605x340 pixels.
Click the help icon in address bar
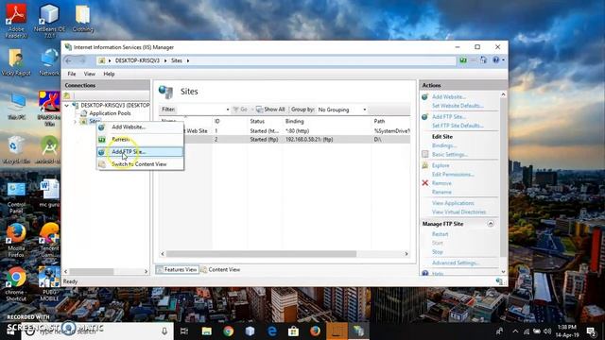496,60
